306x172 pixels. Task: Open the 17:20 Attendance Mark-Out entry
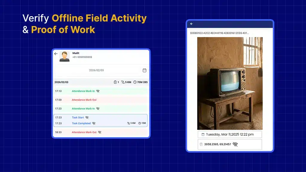(101, 100)
